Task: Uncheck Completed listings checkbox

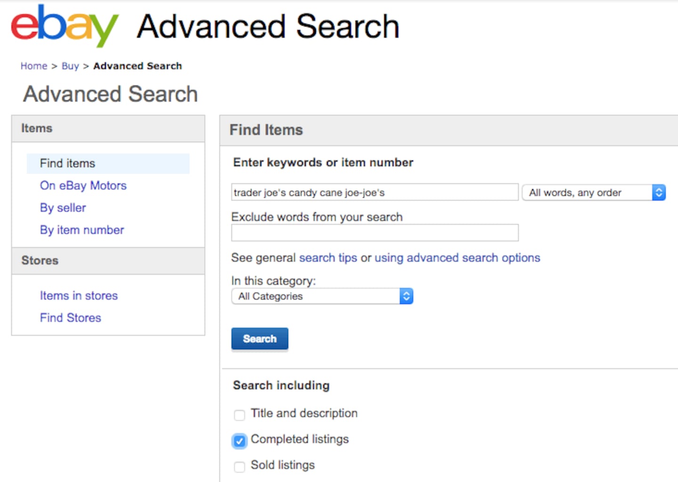Action: [x=240, y=441]
